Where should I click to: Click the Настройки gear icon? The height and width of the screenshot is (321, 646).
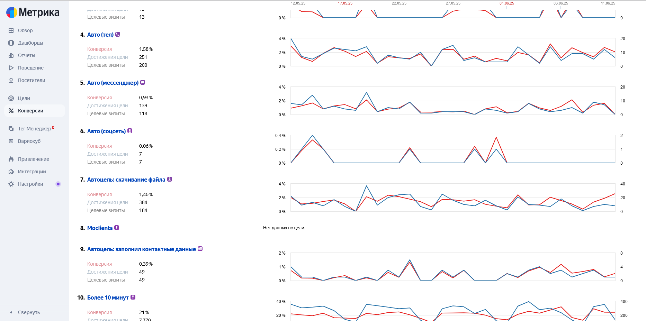(x=11, y=184)
